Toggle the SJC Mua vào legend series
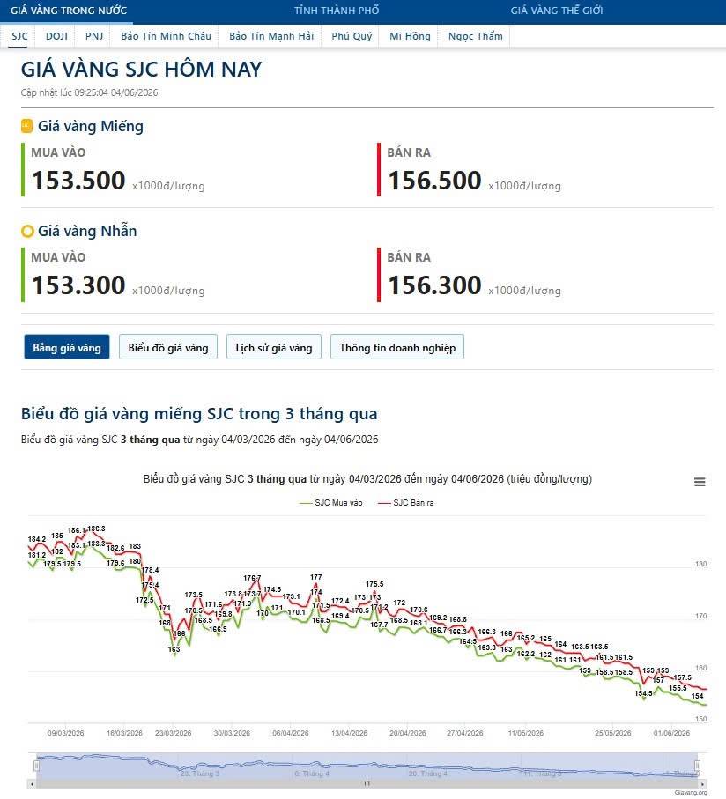The image size is (726, 799). [331, 503]
